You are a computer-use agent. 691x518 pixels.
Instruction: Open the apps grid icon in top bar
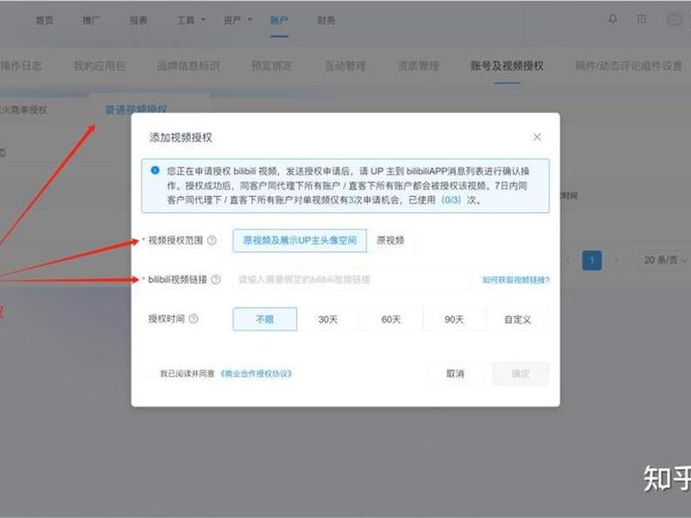click(x=642, y=19)
